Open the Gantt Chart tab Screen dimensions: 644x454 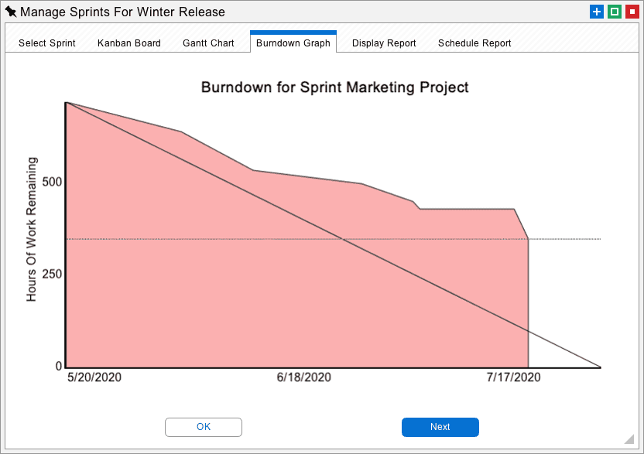[x=208, y=43]
